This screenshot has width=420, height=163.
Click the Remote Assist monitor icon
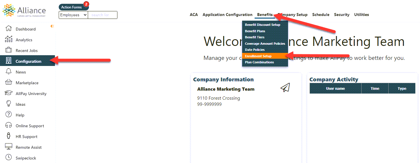point(9,147)
